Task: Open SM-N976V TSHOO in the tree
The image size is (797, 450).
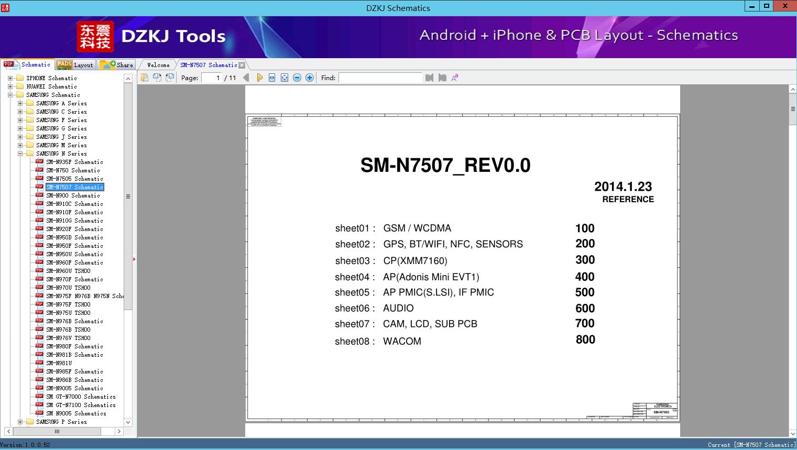Action: [x=68, y=338]
